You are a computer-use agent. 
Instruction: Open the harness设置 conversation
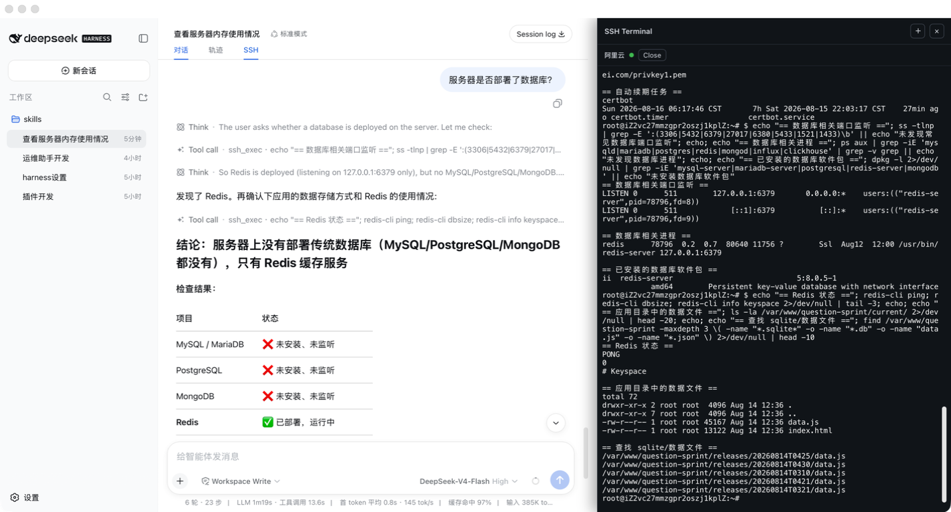pyautogui.click(x=77, y=177)
